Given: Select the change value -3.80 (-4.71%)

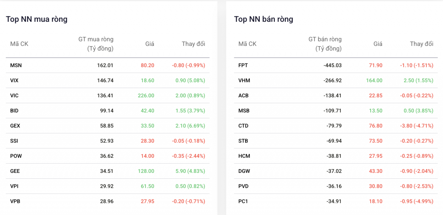Looking at the screenshot, I should (417, 126).
